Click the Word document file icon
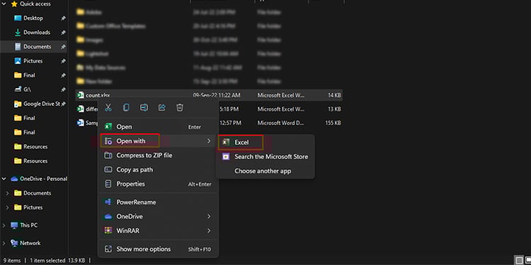This screenshot has height=265, width=531. 80,123
